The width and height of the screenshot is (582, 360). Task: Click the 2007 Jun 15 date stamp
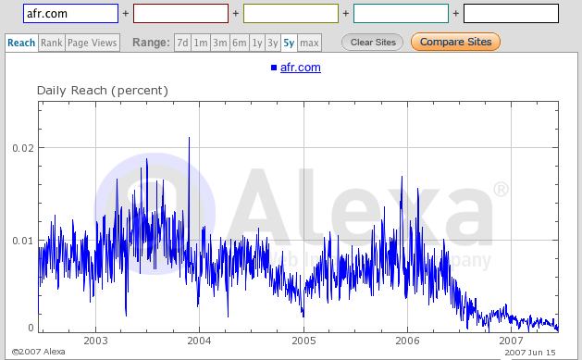pyautogui.click(x=530, y=353)
